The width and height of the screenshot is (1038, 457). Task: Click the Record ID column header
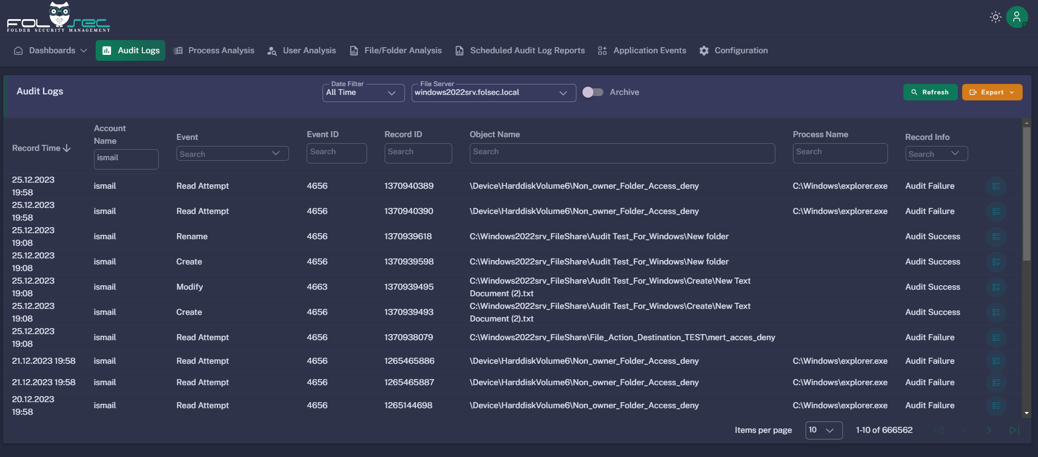tap(403, 134)
